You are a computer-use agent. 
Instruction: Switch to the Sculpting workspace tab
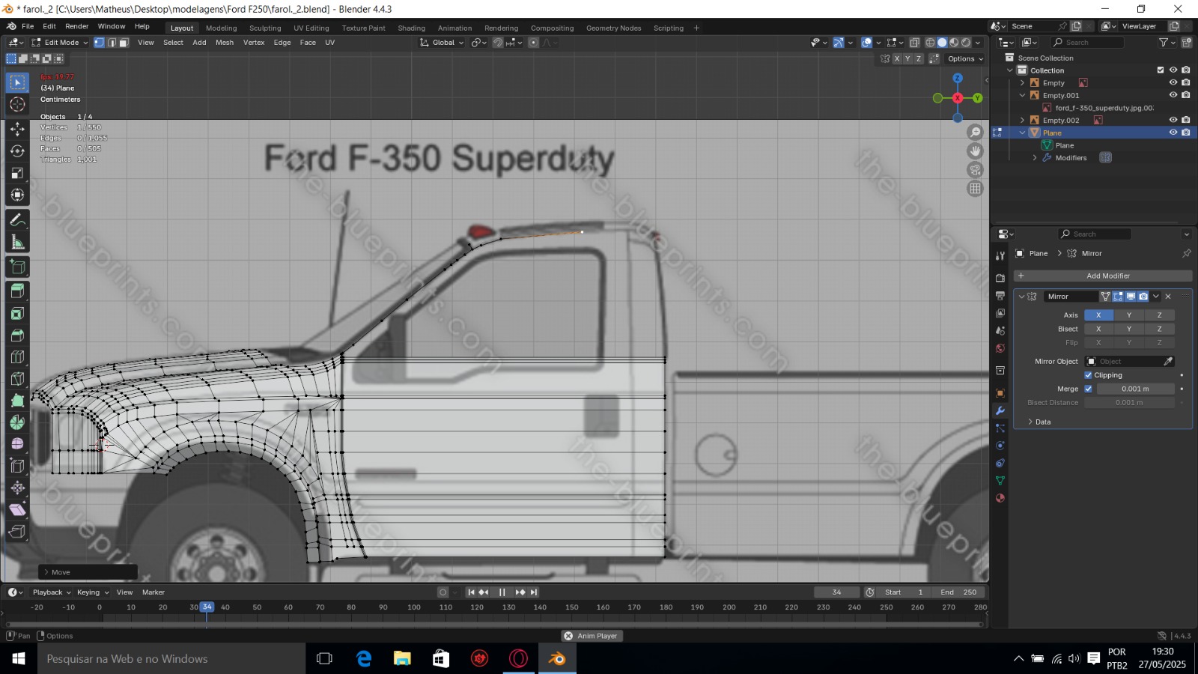click(x=265, y=28)
